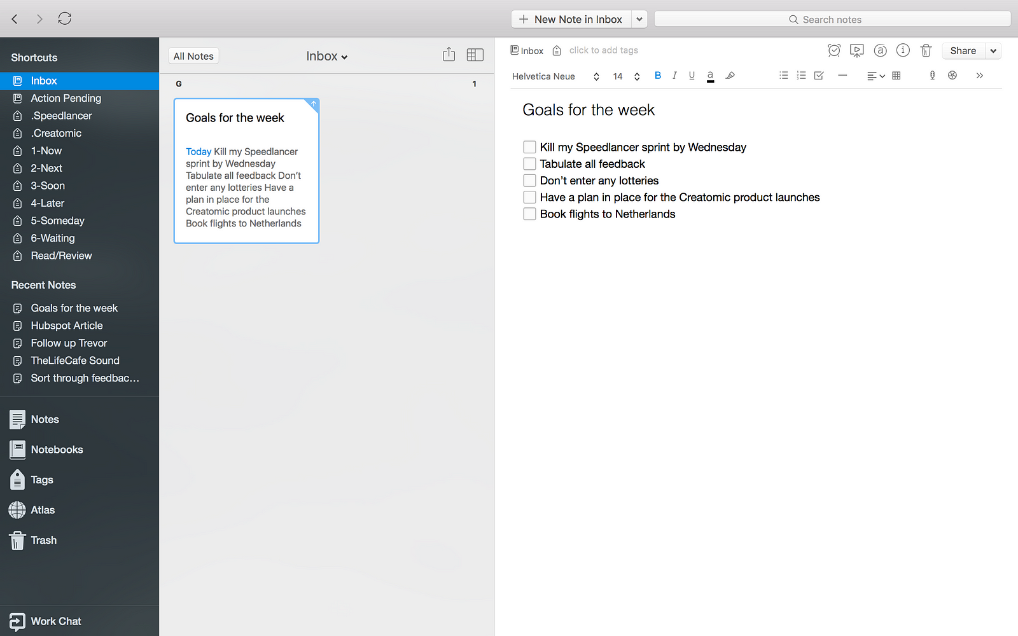Insert a bulleted list
Screen dimensions: 1018x636
pos(784,76)
